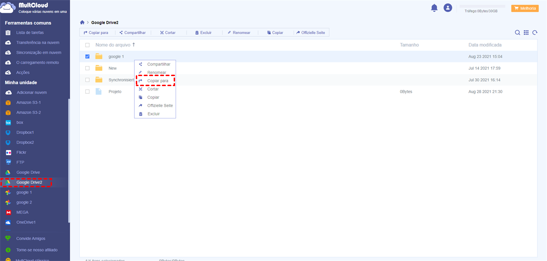This screenshot has height=261, width=547.
Task: Choose Excluir from context menu
Action: 155,113
